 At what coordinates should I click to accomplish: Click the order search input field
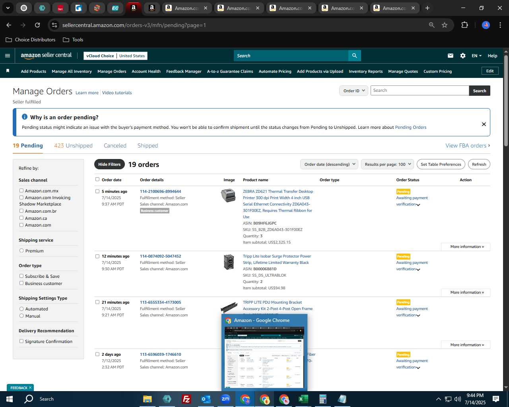tap(420, 91)
